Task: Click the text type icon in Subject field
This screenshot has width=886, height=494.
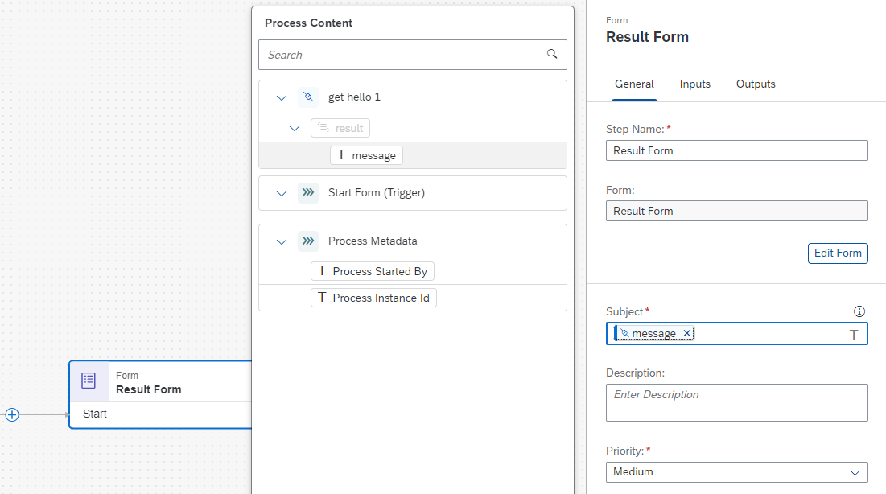Action: (x=854, y=335)
